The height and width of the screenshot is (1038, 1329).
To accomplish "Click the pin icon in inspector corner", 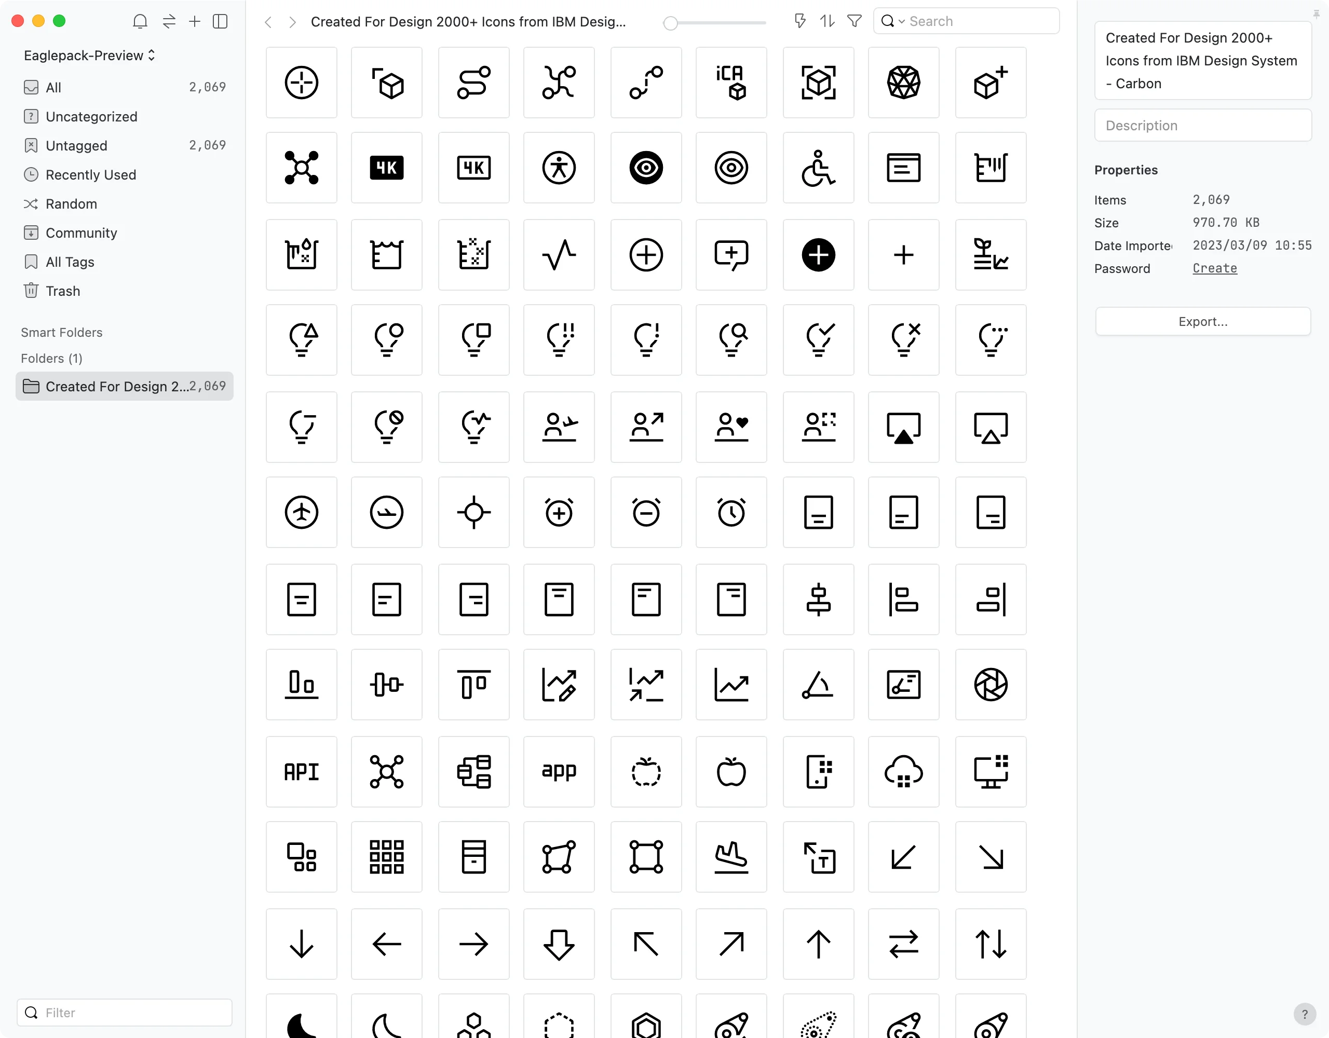I will point(1316,13).
